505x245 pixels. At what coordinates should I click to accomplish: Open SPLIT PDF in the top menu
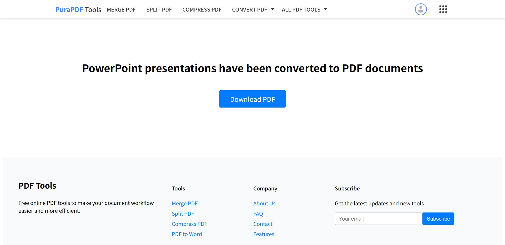pyautogui.click(x=159, y=9)
